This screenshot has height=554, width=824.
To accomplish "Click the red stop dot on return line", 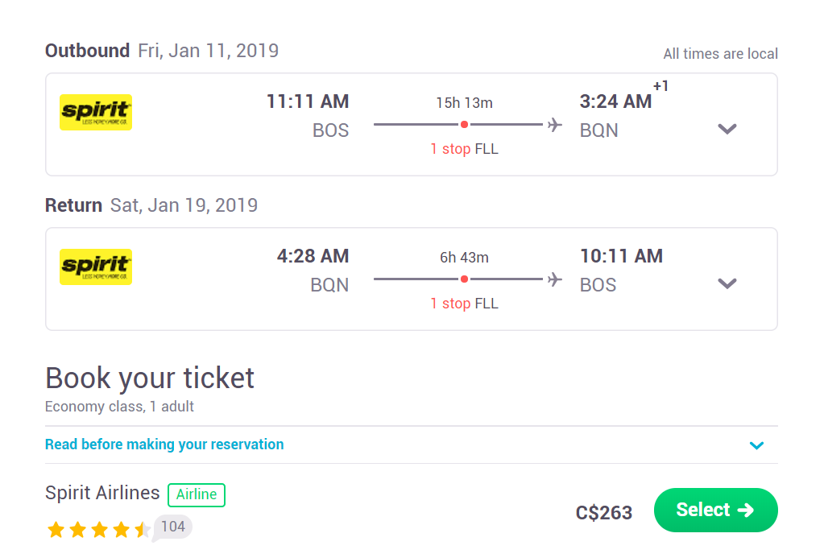I will [x=464, y=279].
